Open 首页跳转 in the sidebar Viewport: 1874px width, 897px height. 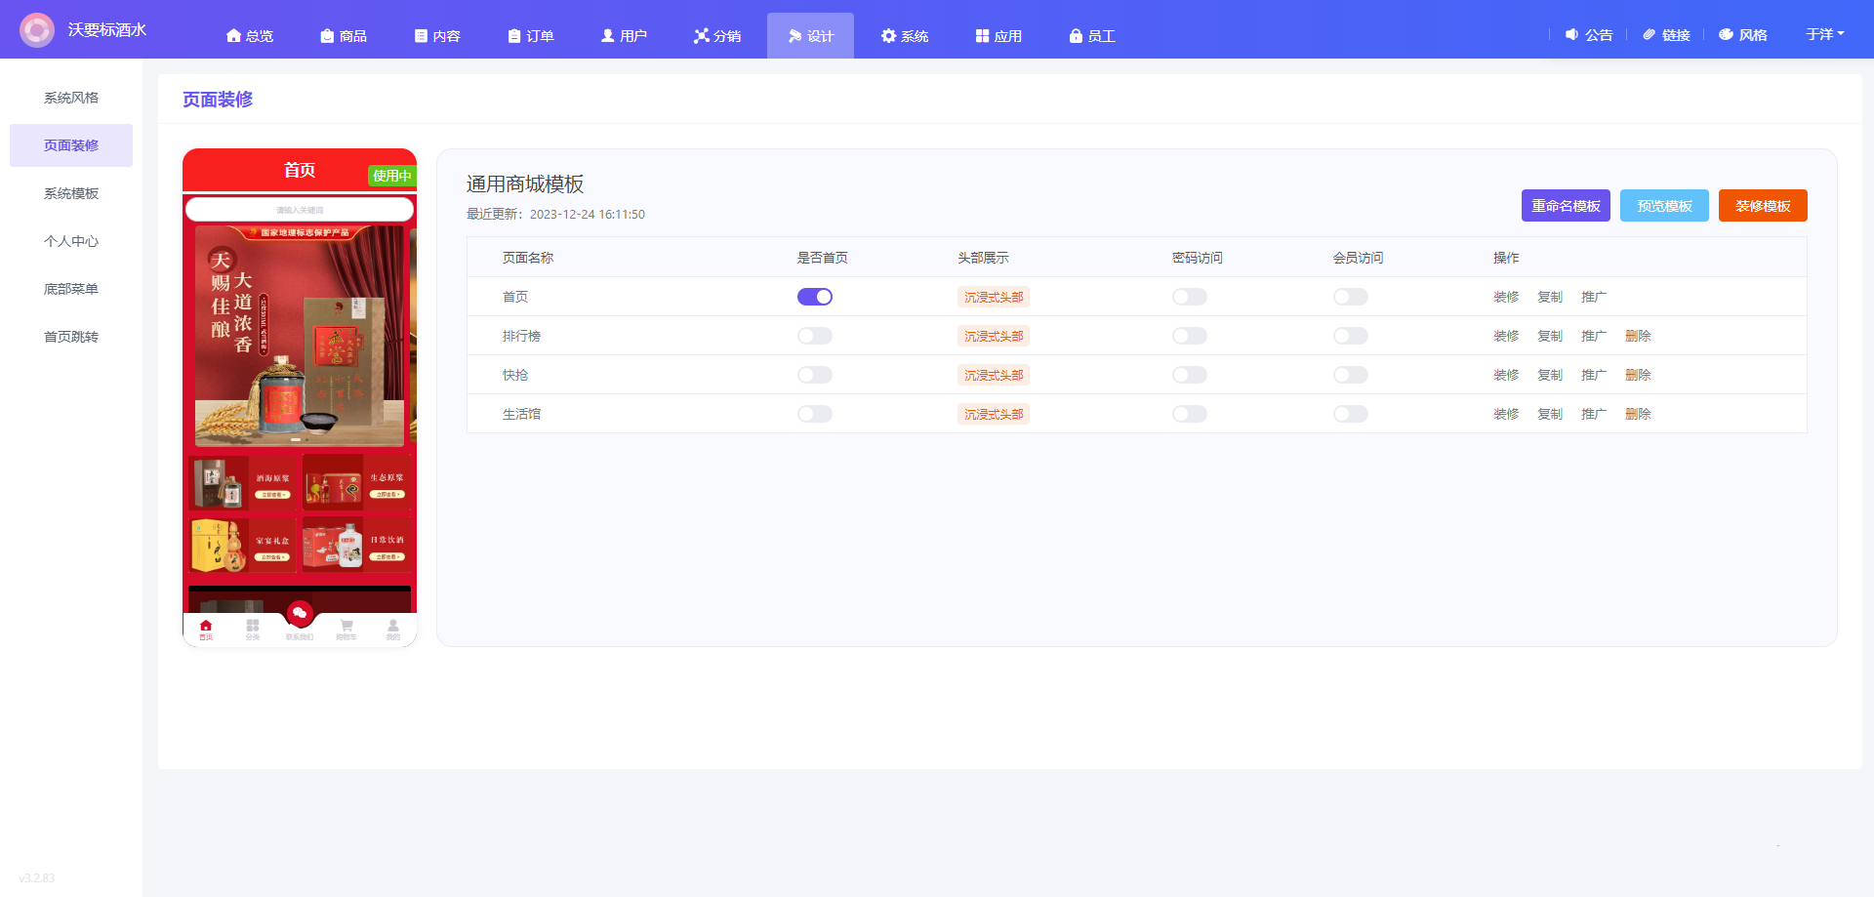click(71, 337)
